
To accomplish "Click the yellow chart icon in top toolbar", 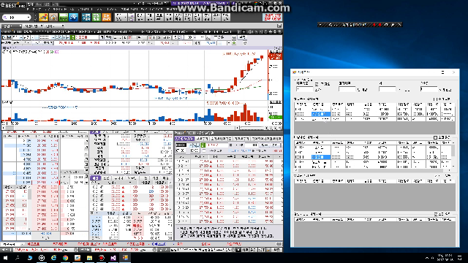I will click(x=43, y=18).
